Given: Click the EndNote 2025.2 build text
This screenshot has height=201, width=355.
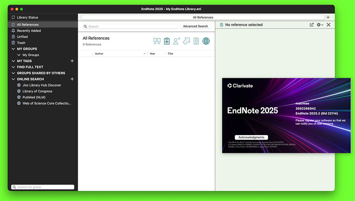Looking at the screenshot, I should click(317, 114).
